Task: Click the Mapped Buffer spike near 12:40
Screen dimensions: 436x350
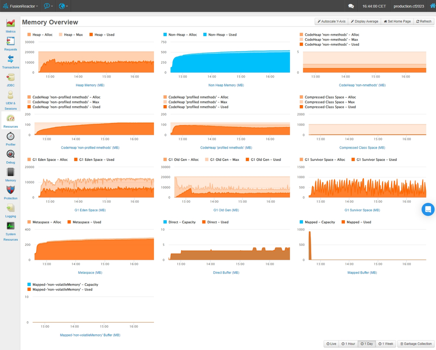Action: (x=310, y=245)
